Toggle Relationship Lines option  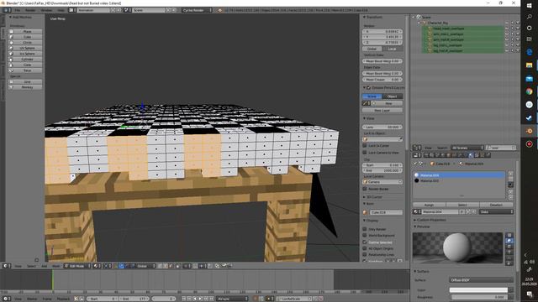(365, 255)
